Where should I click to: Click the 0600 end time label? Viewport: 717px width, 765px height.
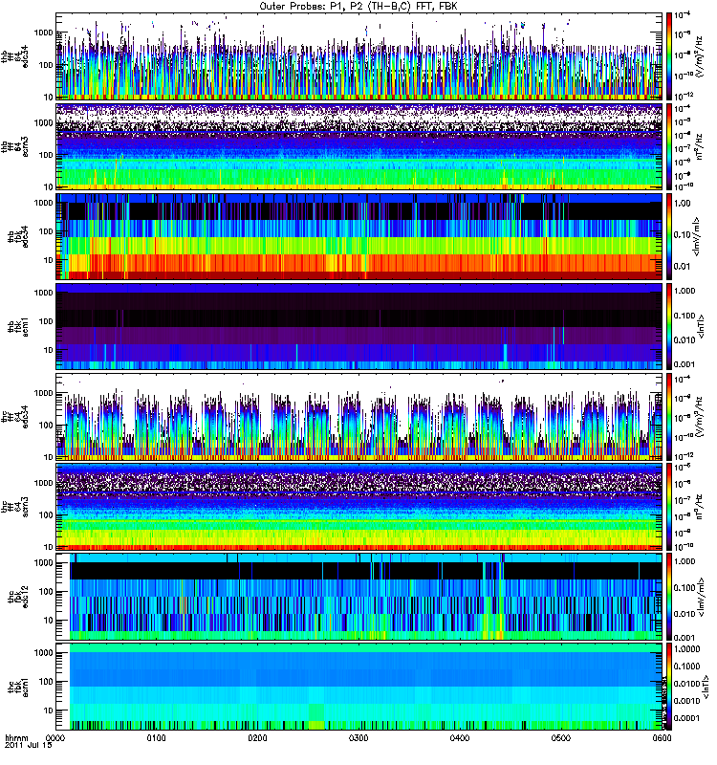pos(662,737)
